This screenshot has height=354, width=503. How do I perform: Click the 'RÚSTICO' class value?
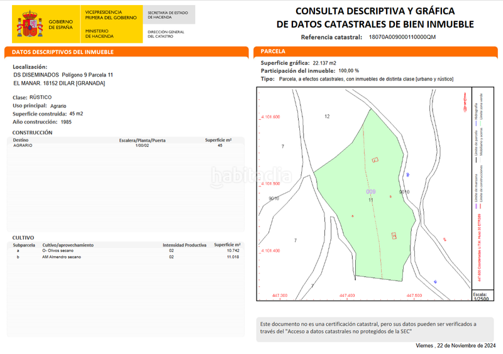pyautogui.click(x=40, y=97)
